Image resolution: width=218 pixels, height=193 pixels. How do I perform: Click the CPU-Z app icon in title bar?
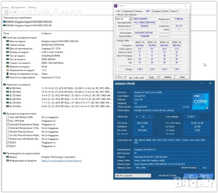[116, 6]
